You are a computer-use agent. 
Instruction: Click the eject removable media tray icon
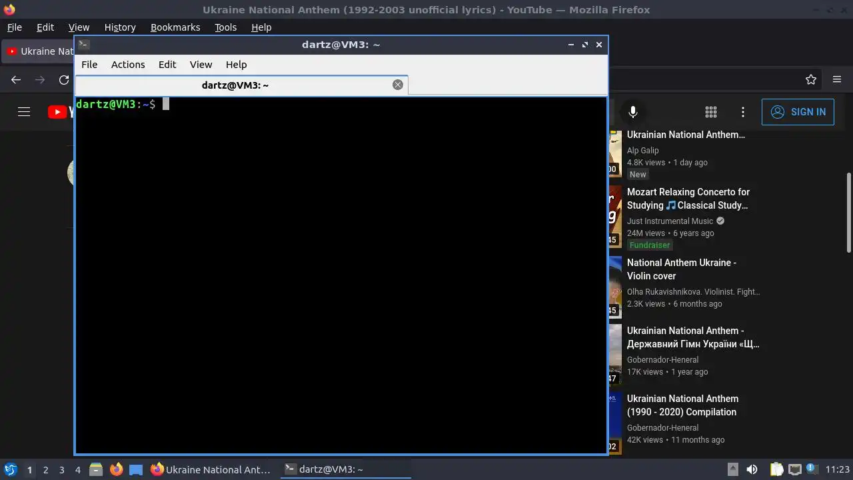[732, 469]
